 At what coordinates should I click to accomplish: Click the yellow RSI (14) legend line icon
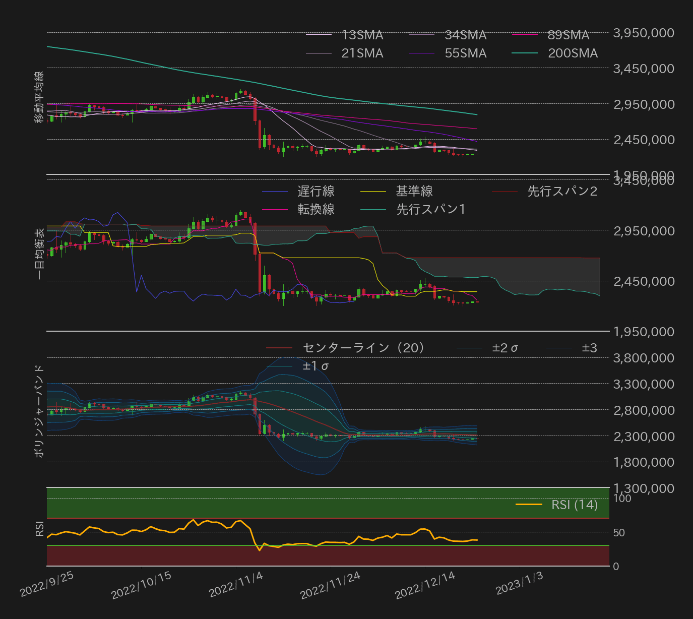click(528, 505)
